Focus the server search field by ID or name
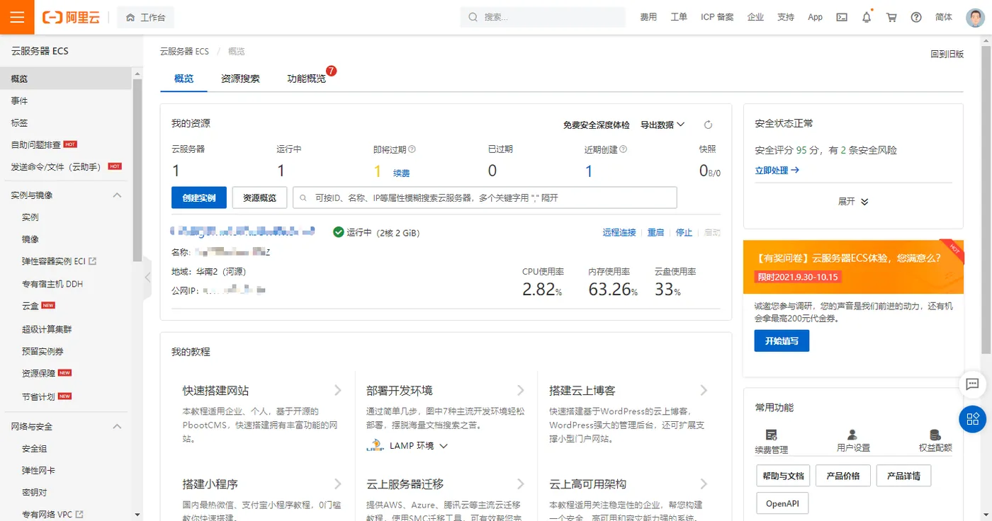This screenshot has width=992, height=521. tap(485, 197)
